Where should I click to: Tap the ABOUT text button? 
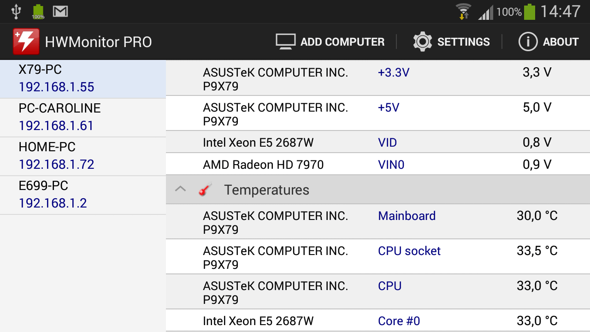[560, 42]
